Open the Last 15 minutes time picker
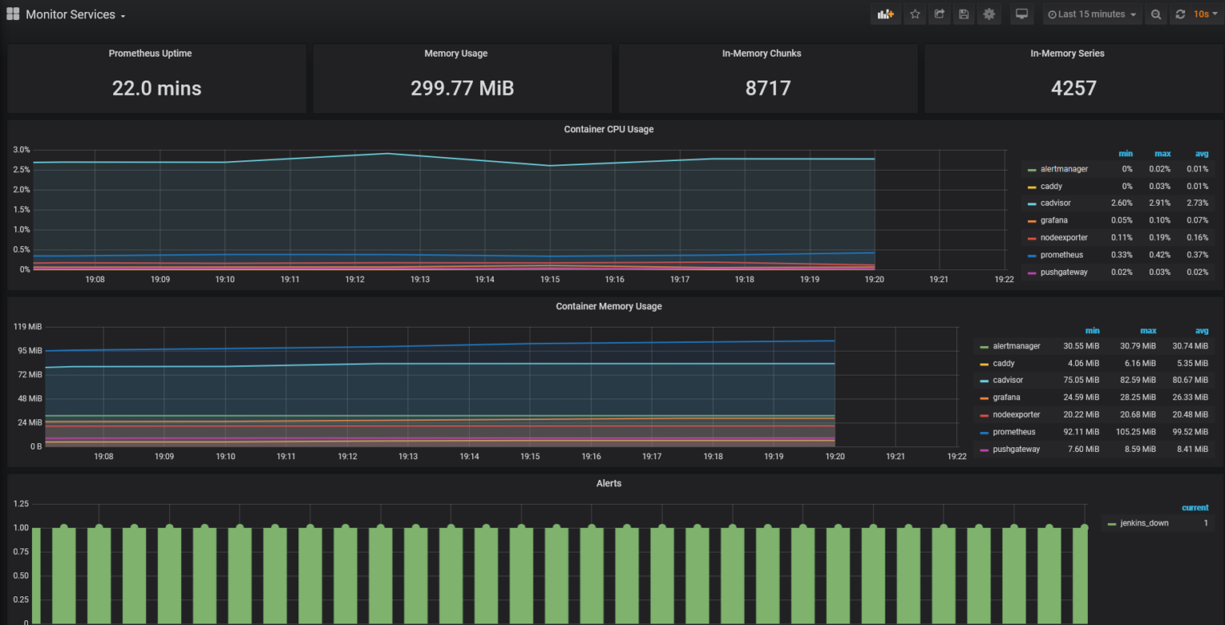The height and width of the screenshot is (625, 1225). click(1091, 14)
